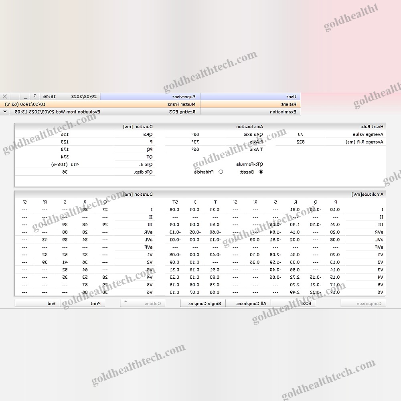Click V6 R amplitude value 2.49

(x=295, y=292)
